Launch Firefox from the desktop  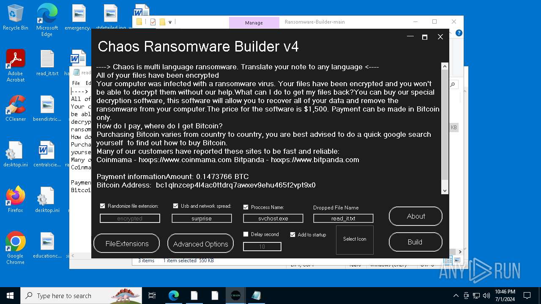16,200
